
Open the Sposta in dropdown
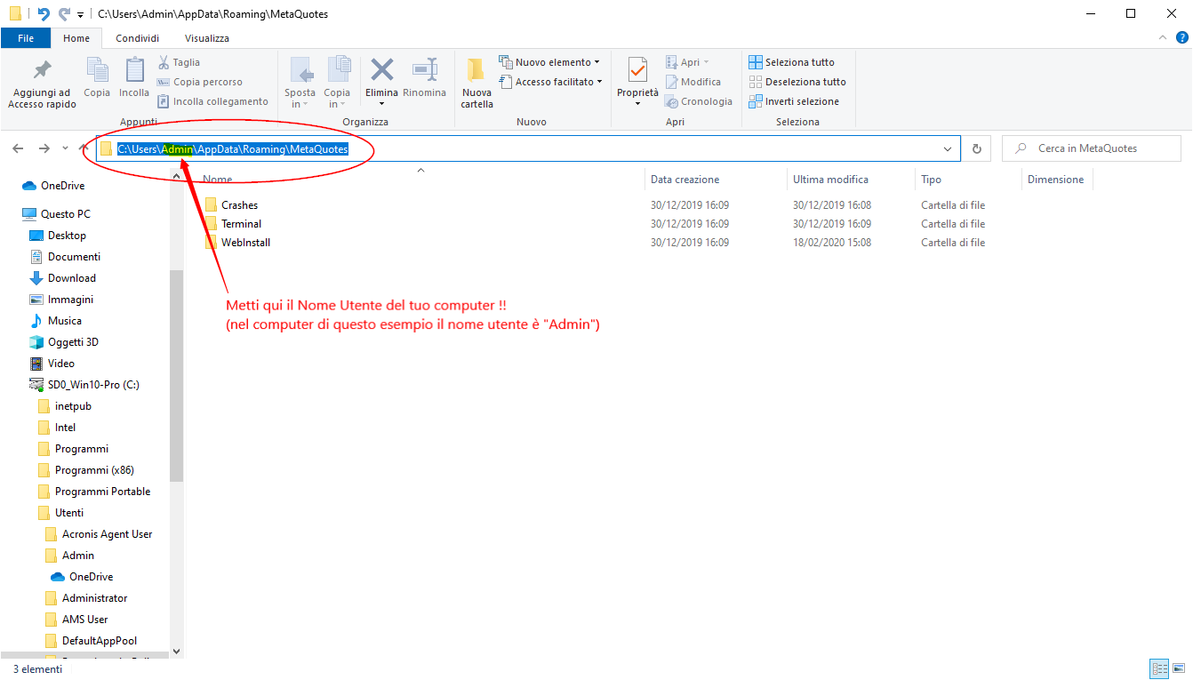click(x=300, y=83)
